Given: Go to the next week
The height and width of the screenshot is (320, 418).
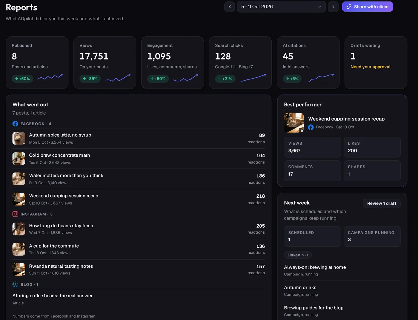Looking at the screenshot, I should 333,7.
